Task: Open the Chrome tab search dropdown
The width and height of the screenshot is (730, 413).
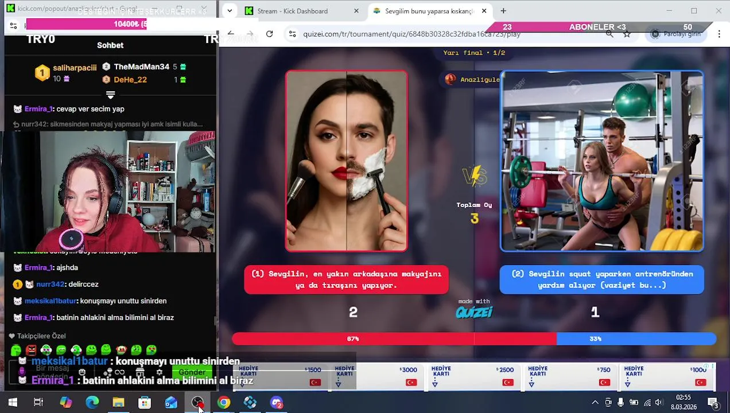Action: click(x=229, y=11)
